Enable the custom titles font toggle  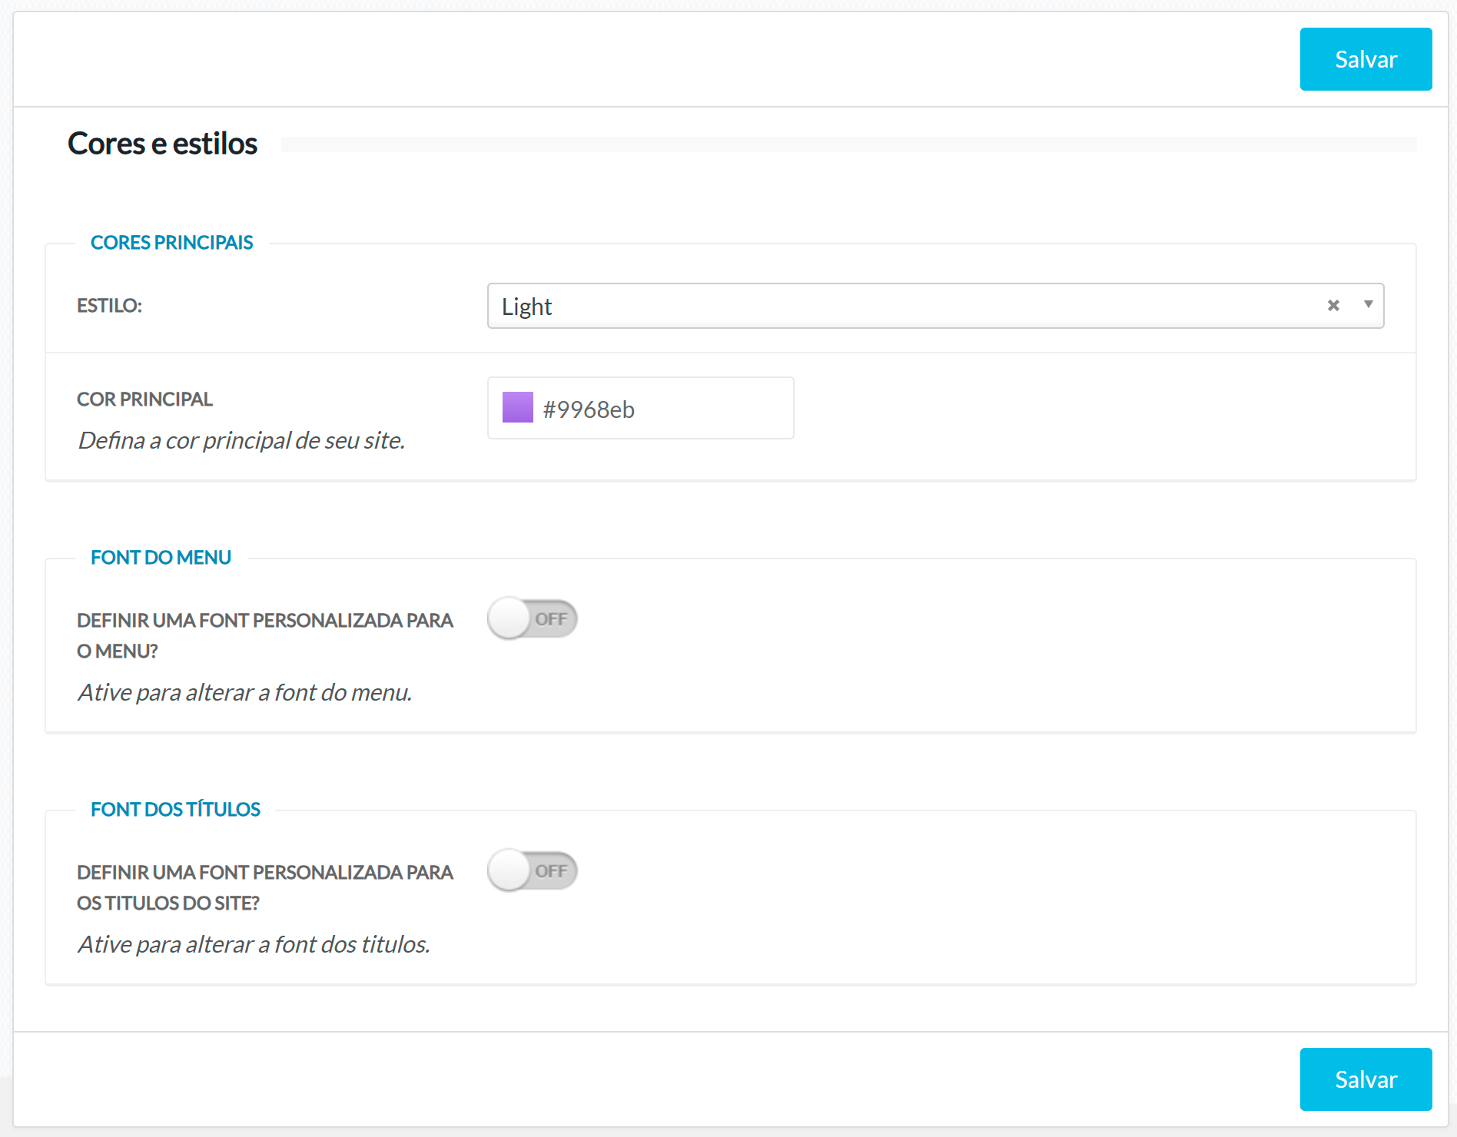tap(532, 871)
